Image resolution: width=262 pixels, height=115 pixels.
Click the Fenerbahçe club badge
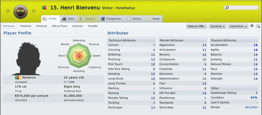[20, 12]
